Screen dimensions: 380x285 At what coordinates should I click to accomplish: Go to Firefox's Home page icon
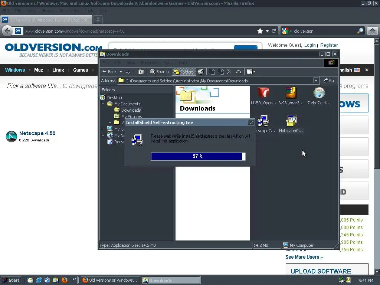373,31
